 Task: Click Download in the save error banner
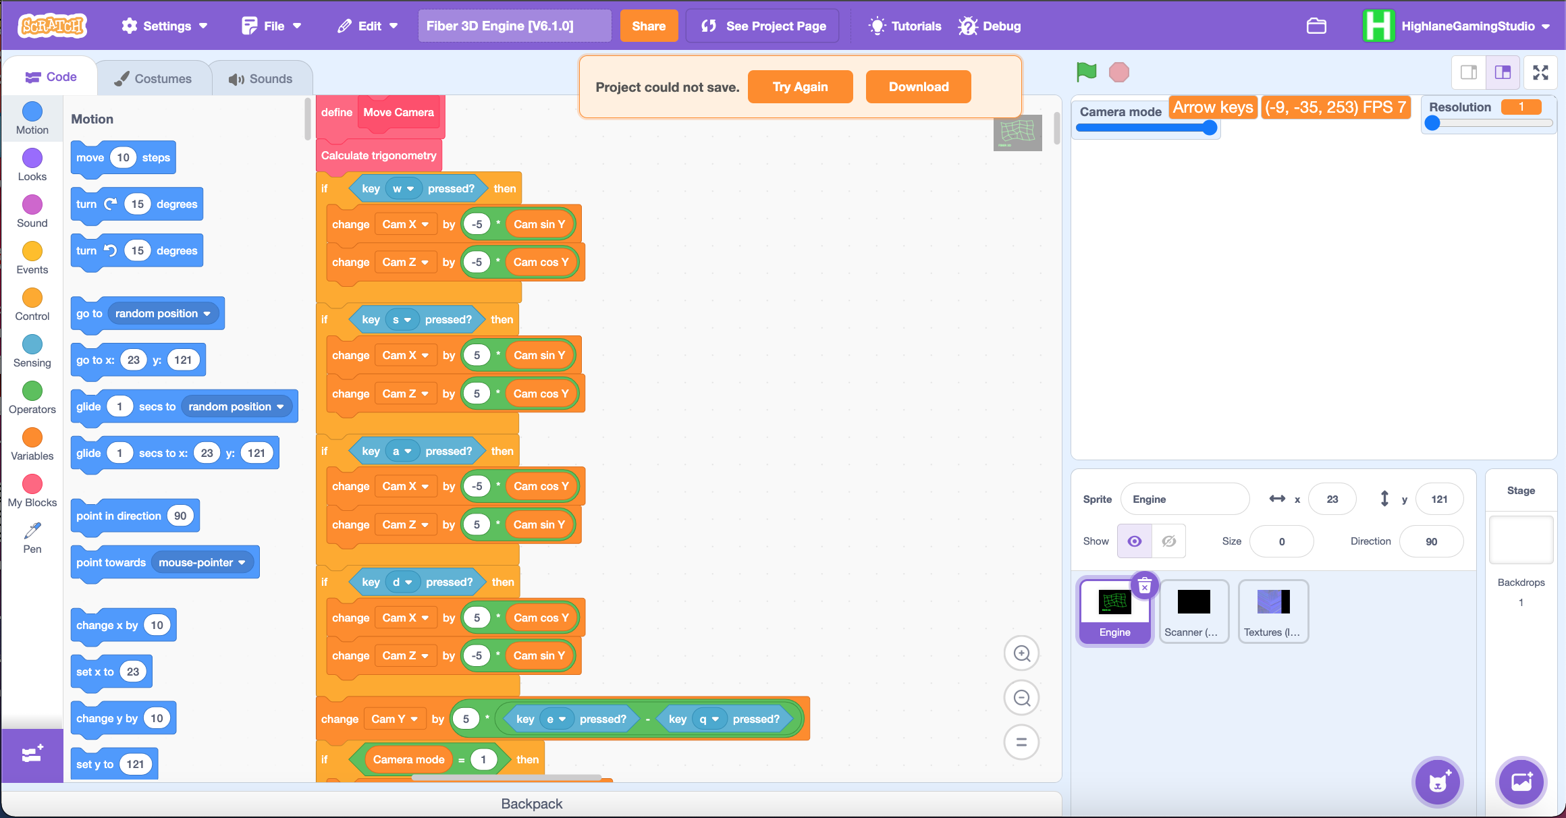(919, 87)
